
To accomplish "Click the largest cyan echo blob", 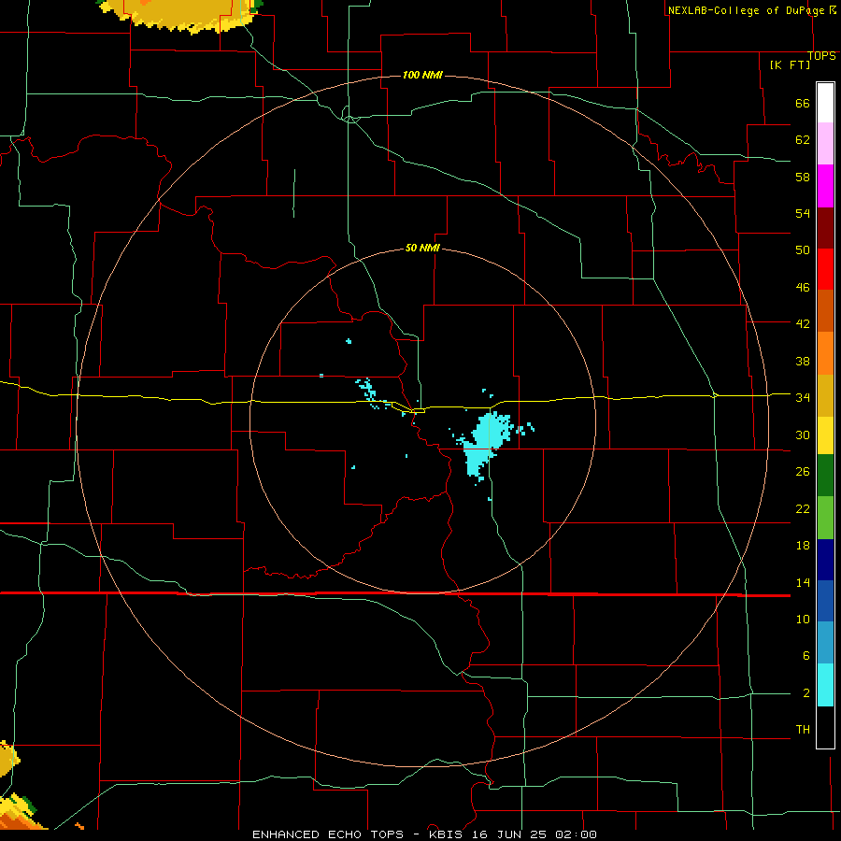I will click(486, 443).
